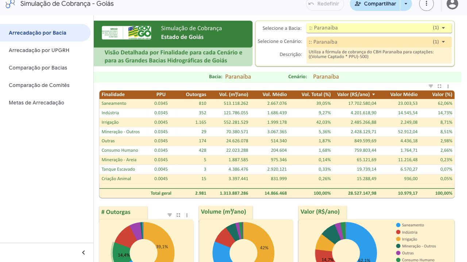Screen dimensions: 467x262
Task: Sort table by the Finalidade column header
Action: pos(113,95)
